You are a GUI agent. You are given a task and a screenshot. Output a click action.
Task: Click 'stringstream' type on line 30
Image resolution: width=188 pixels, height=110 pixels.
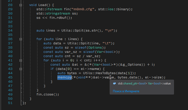coord(58,14)
